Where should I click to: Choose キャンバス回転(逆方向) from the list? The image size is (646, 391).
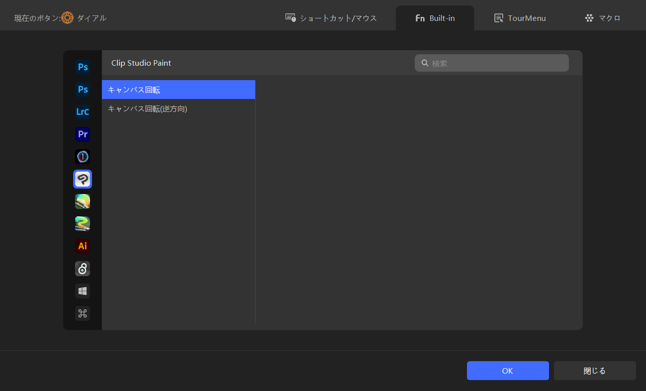pyautogui.click(x=179, y=108)
